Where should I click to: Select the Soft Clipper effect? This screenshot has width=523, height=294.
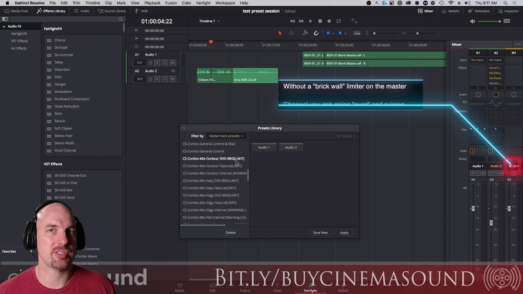[63, 128]
